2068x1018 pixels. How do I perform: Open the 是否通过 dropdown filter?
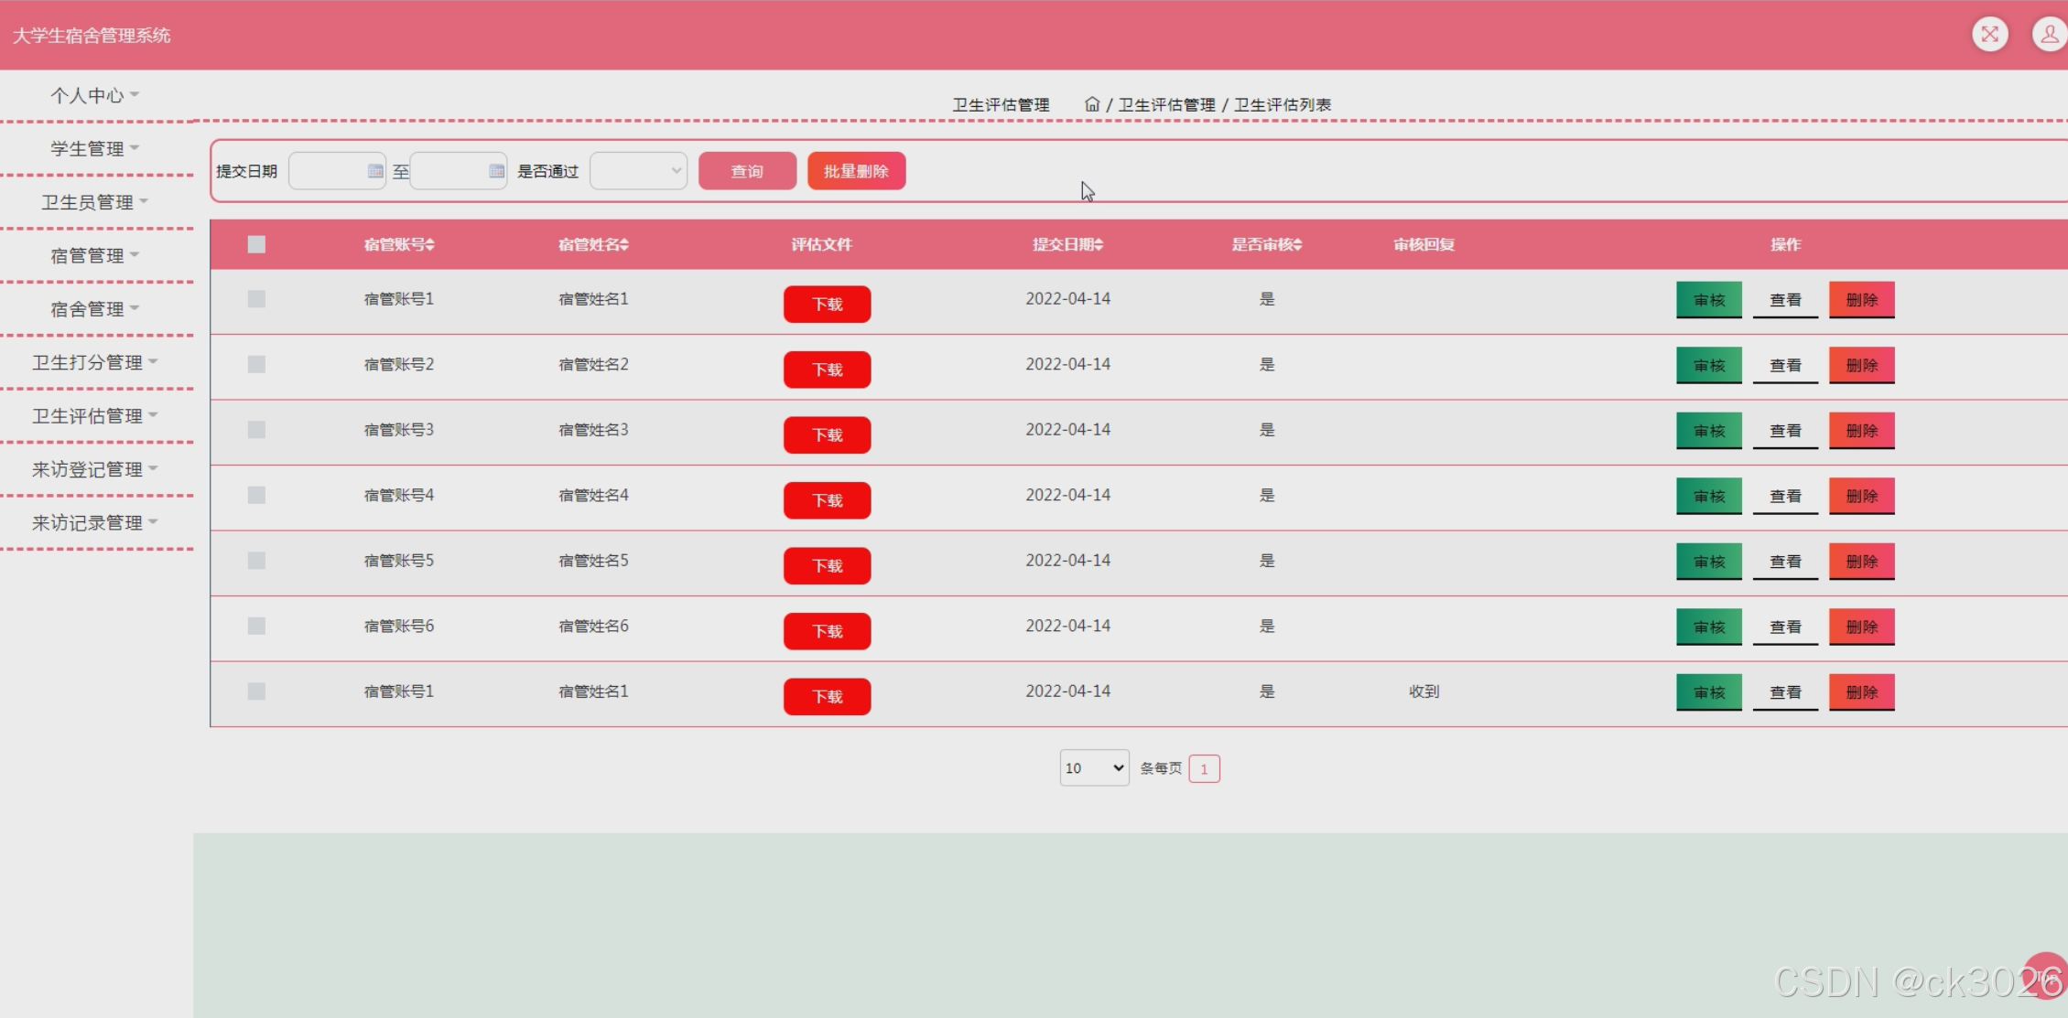pyautogui.click(x=638, y=171)
